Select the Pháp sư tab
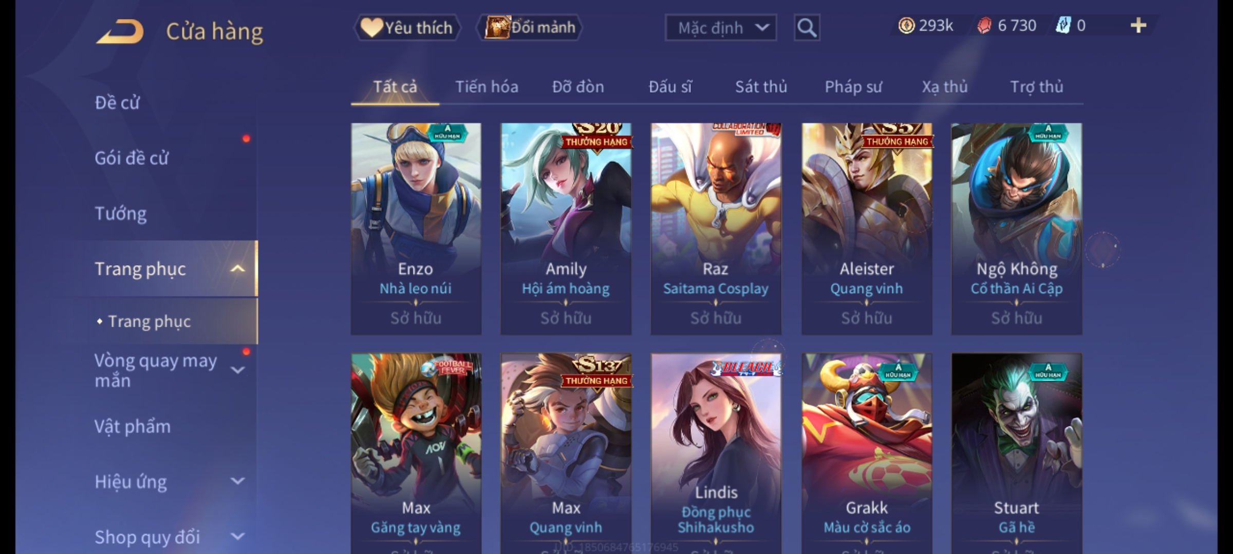This screenshot has height=554, width=1233. tap(853, 87)
